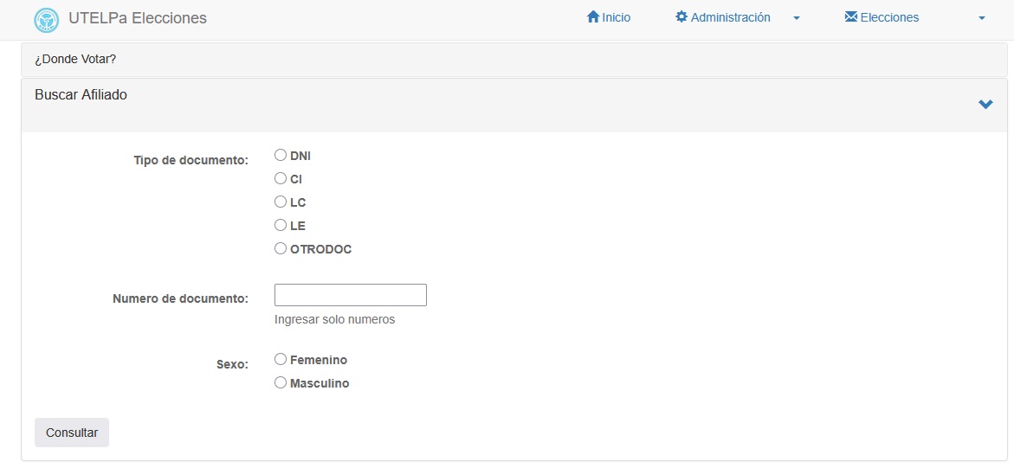The width and height of the screenshot is (1014, 468).
Task: Click the Buscar Afiliado heading text
Action: pos(81,95)
